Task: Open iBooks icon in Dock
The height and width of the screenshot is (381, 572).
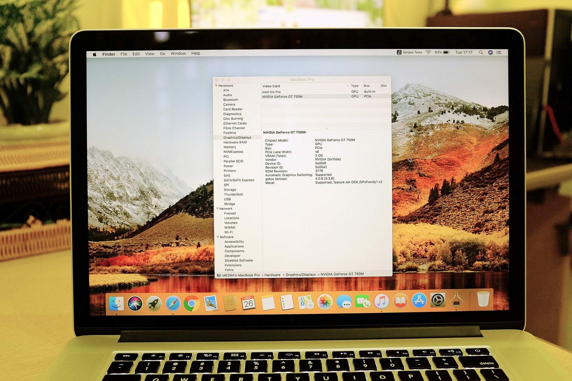Action: tap(400, 301)
